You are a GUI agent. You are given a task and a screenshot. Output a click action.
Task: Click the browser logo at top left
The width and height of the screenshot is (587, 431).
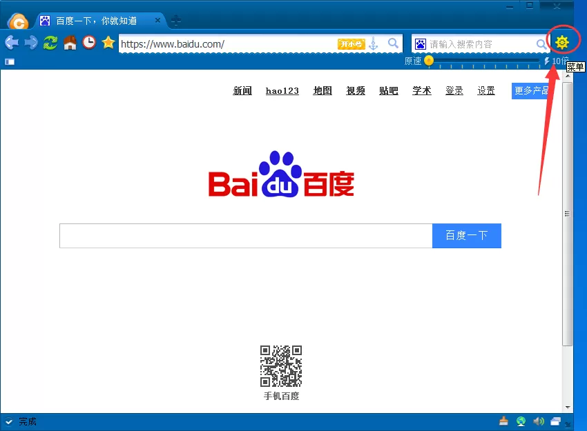point(17,21)
